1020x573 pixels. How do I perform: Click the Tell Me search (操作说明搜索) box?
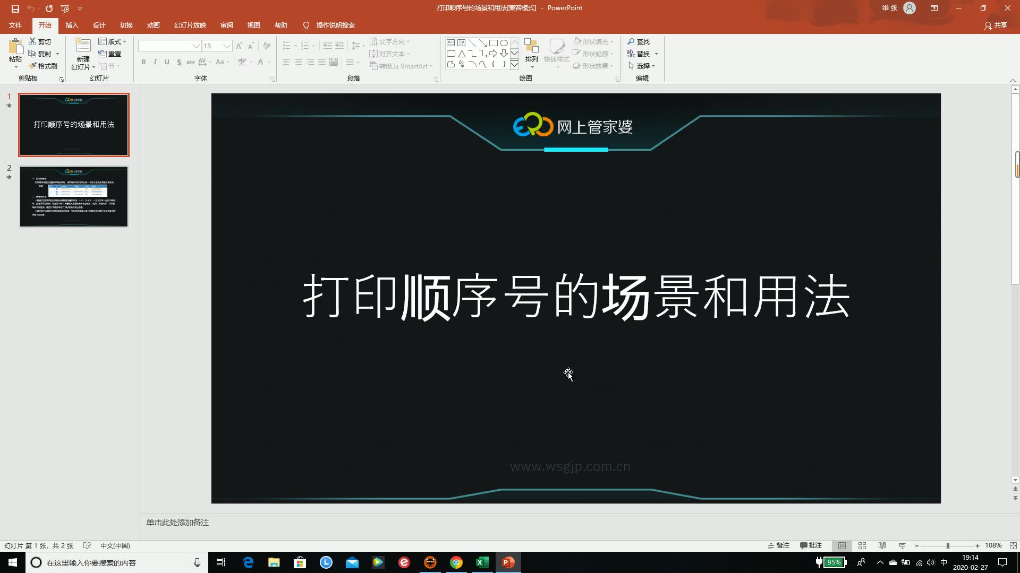point(329,25)
